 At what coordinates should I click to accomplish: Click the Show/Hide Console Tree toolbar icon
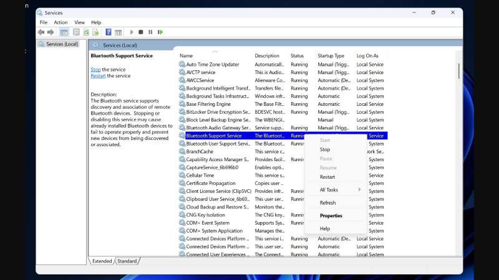click(64, 32)
